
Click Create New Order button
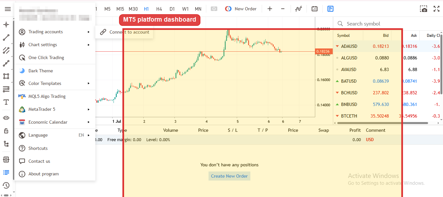tap(229, 176)
